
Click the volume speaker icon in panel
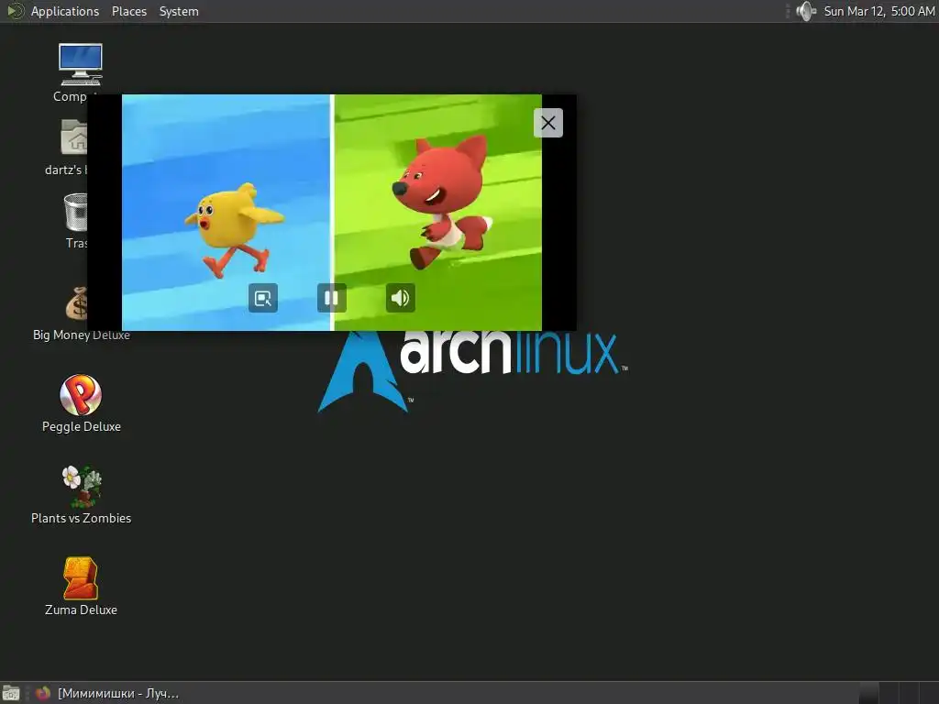[x=806, y=11]
